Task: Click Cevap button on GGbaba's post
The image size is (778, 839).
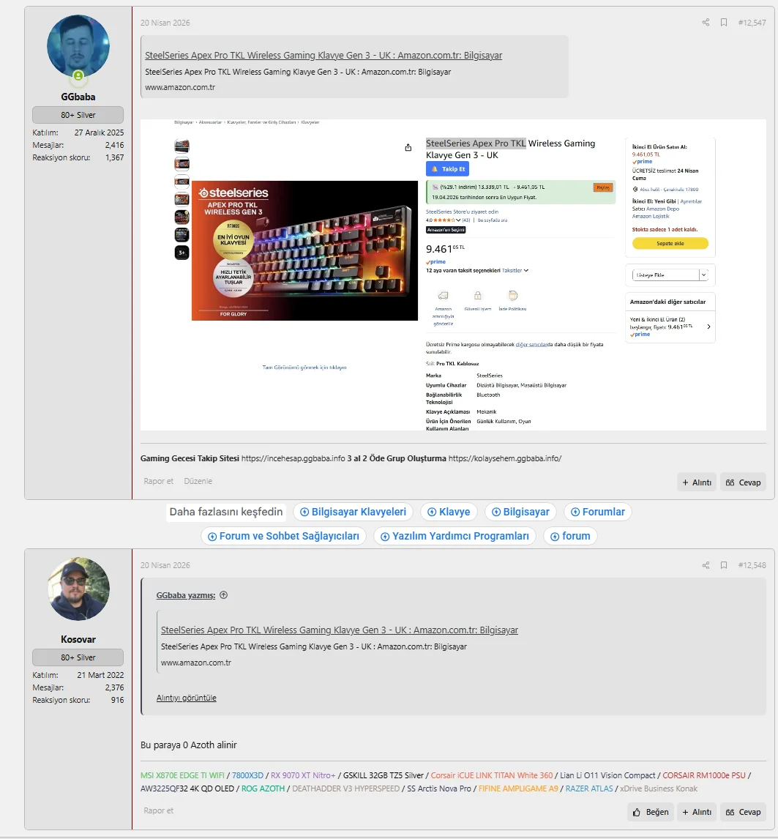Action: 743,482
